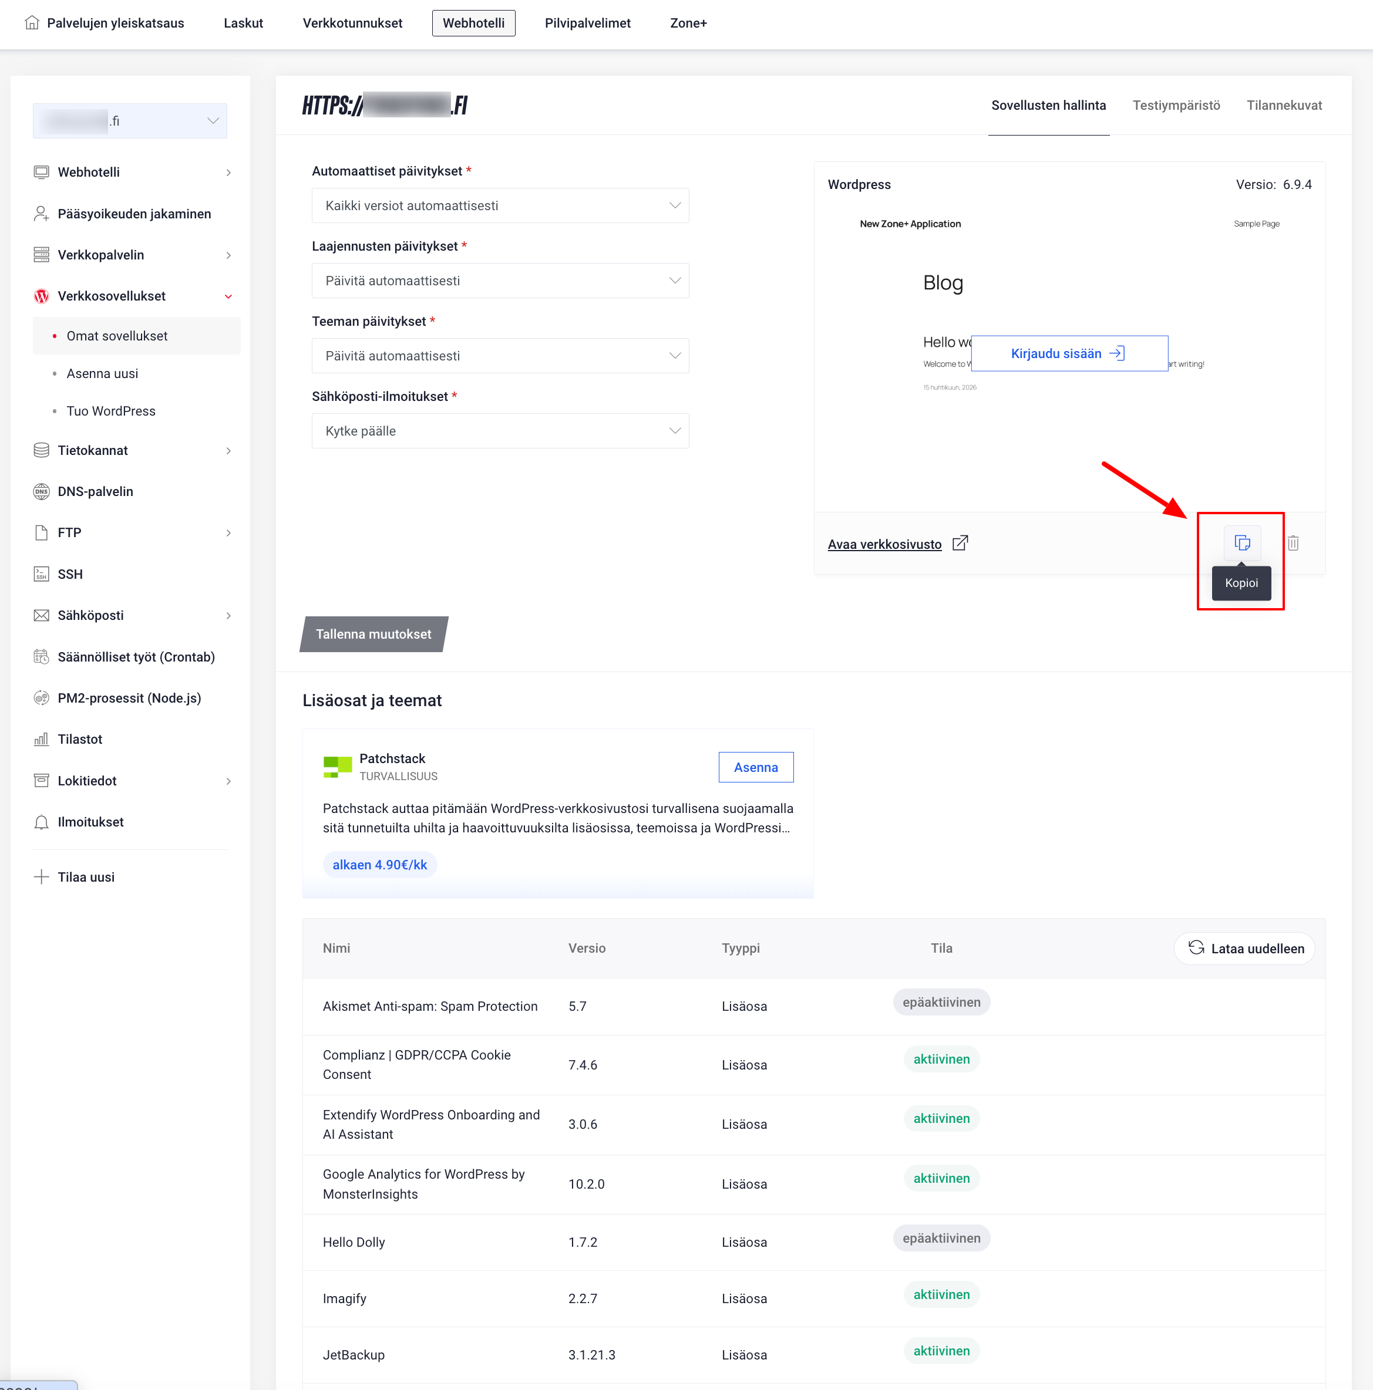This screenshot has height=1390, width=1373.
Task: Open DNS-palvelin via its globe icon
Action: coord(42,491)
